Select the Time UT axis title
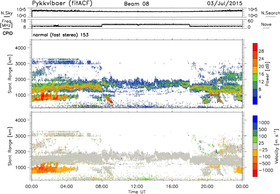Image resolution: width=280 pixels, height=194 pixels. pos(137,192)
